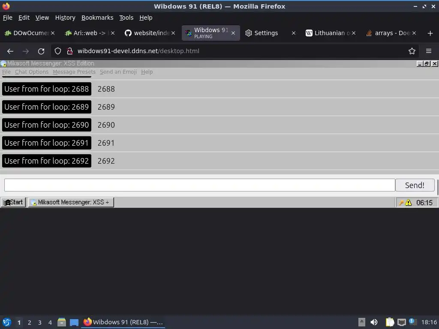Open the tracking protection shield icon

tap(58, 51)
